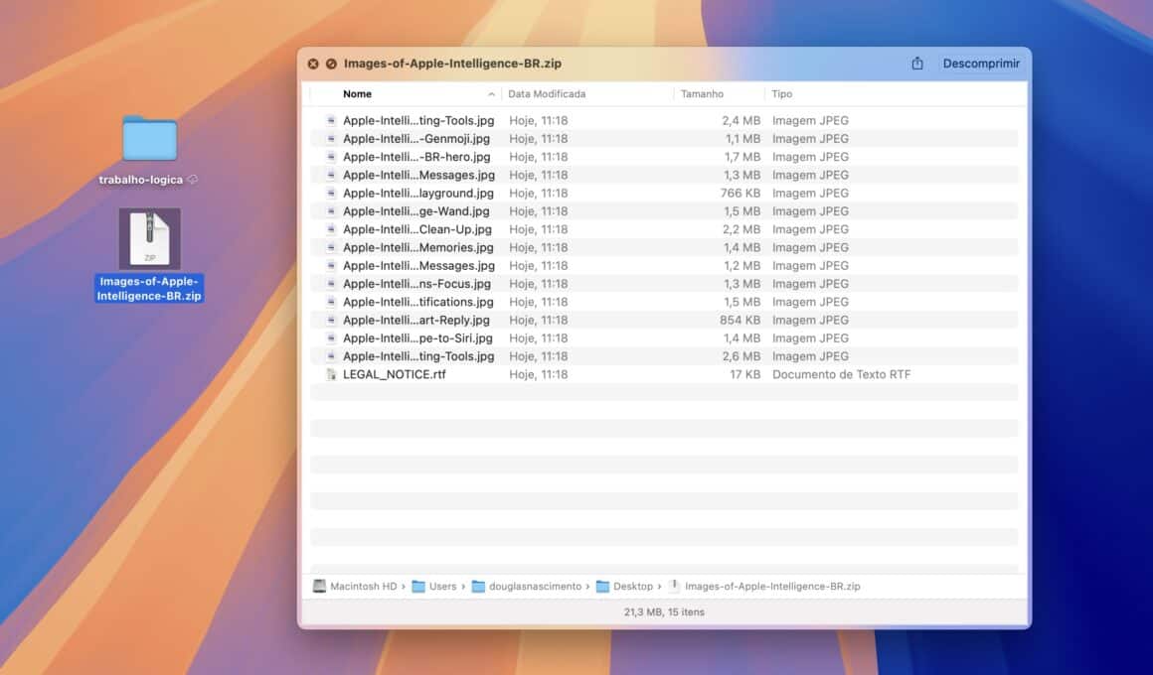The image size is (1153, 675).
Task: Click the file icon for ge-Wand.jpg
Action: 331,210
